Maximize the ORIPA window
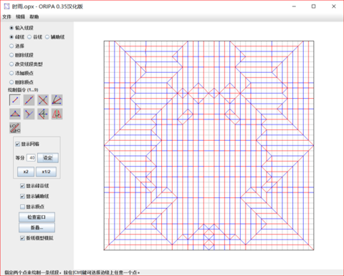This screenshot has height=276, width=344. (313, 6)
